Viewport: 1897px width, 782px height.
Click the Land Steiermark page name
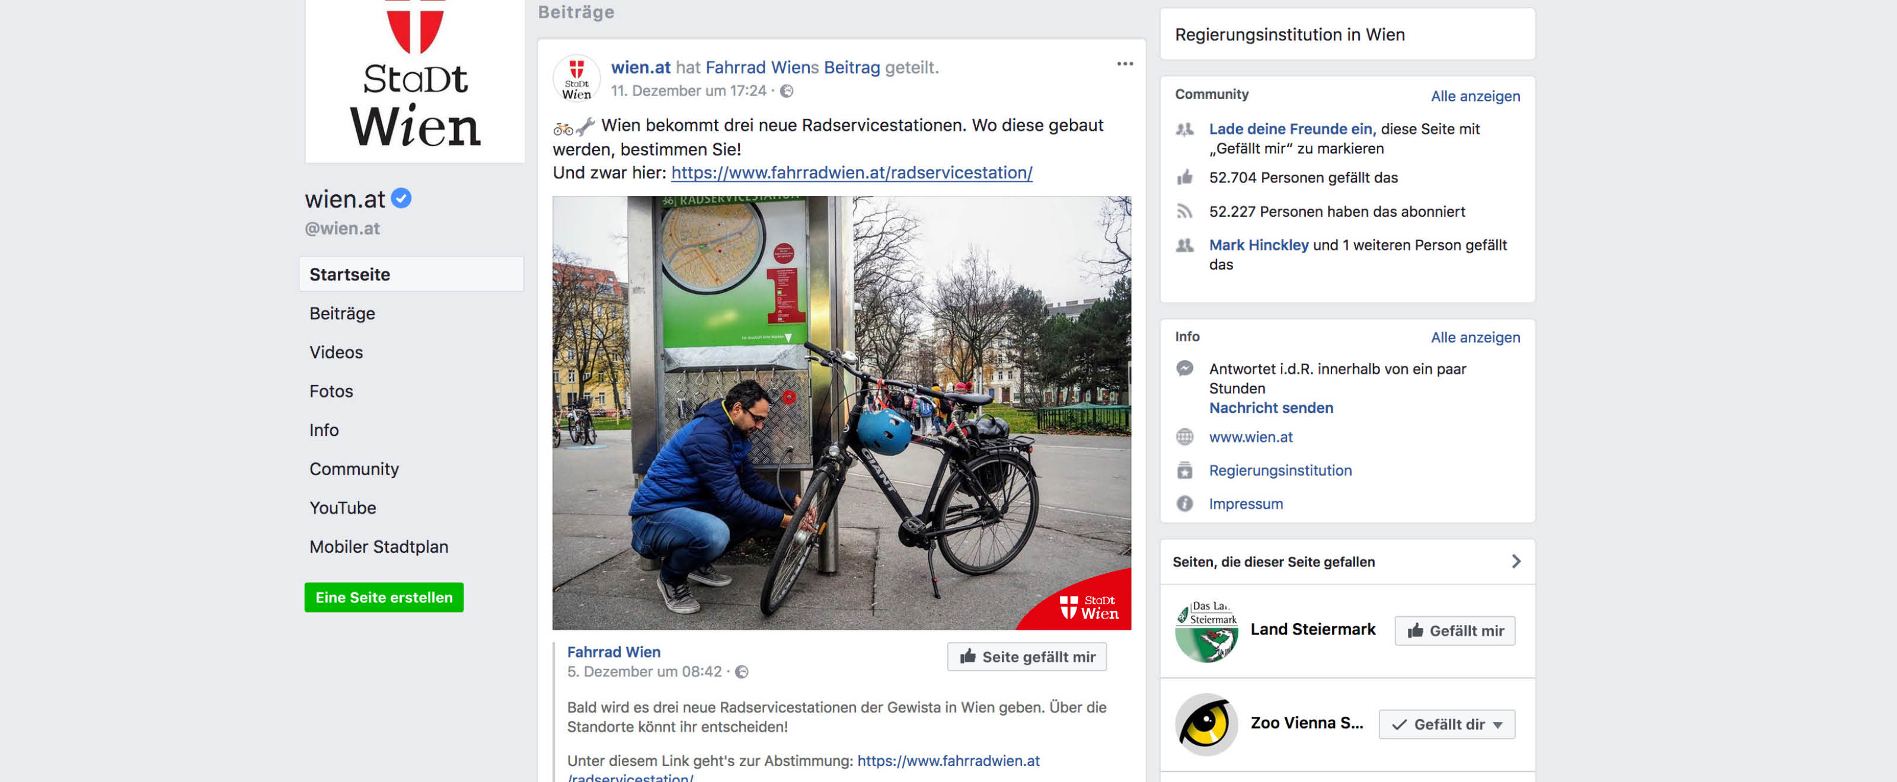pos(1312,630)
